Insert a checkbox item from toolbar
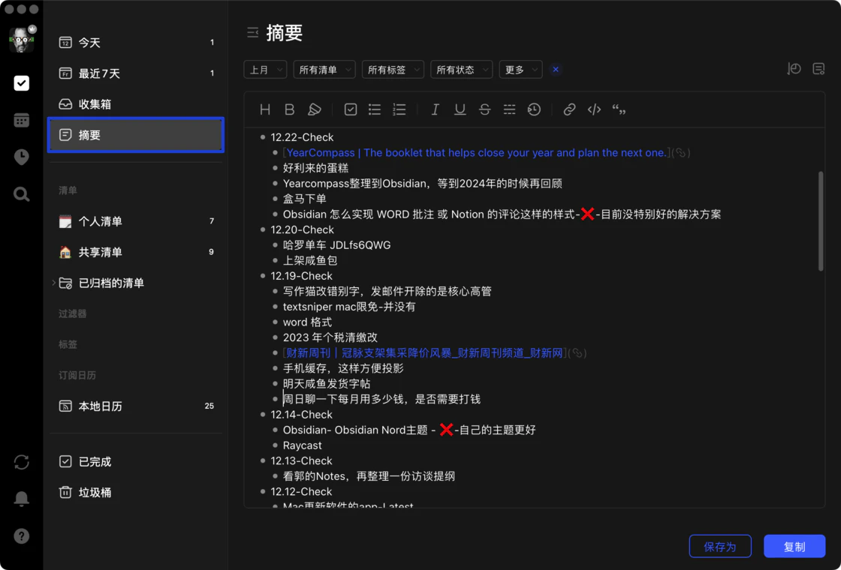The image size is (841, 570). click(x=351, y=109)
